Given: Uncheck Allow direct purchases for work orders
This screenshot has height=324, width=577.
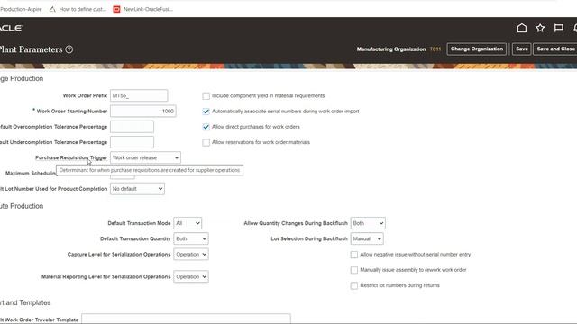Looking at the screenshot, I should pos(206,127).
